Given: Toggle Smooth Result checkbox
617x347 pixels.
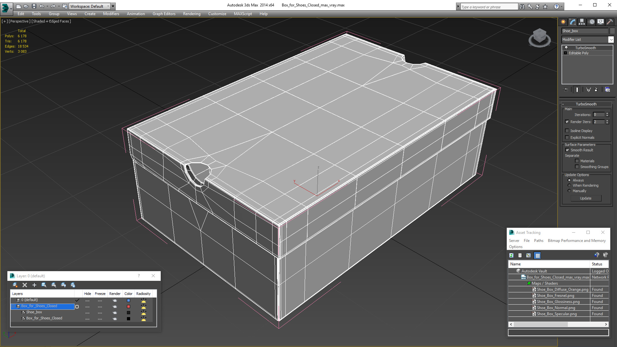Looking at the screenshot, I should (567, 150).
